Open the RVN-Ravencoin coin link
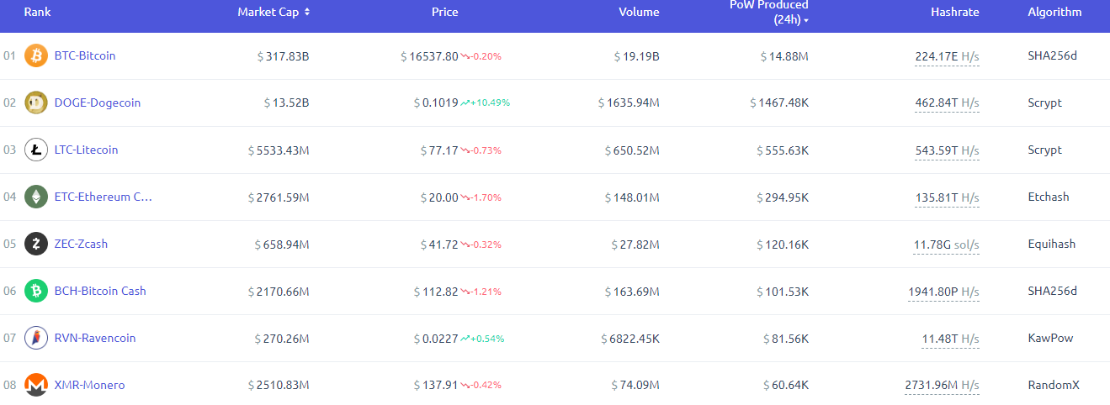Screen dimensions: 1110x405 tap(95, 339)
